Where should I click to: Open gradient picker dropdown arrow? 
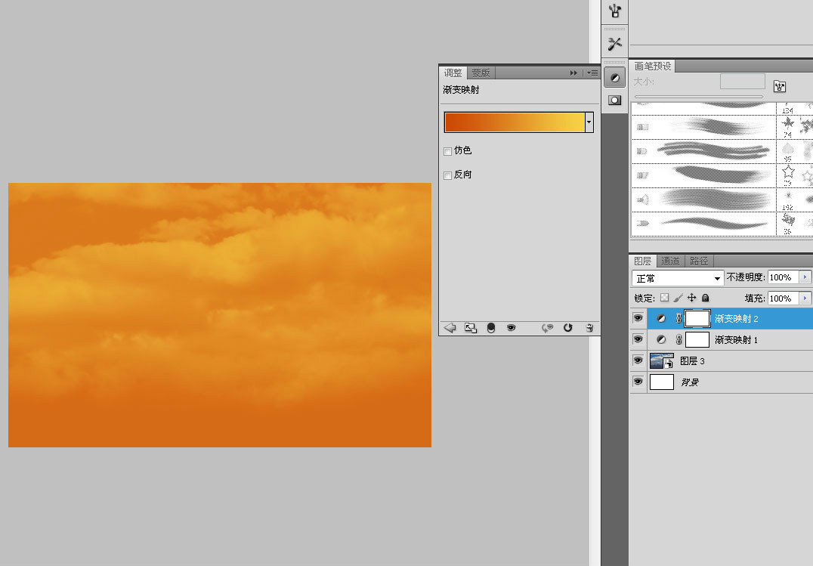pyautogui.click(x=589, y=122)
